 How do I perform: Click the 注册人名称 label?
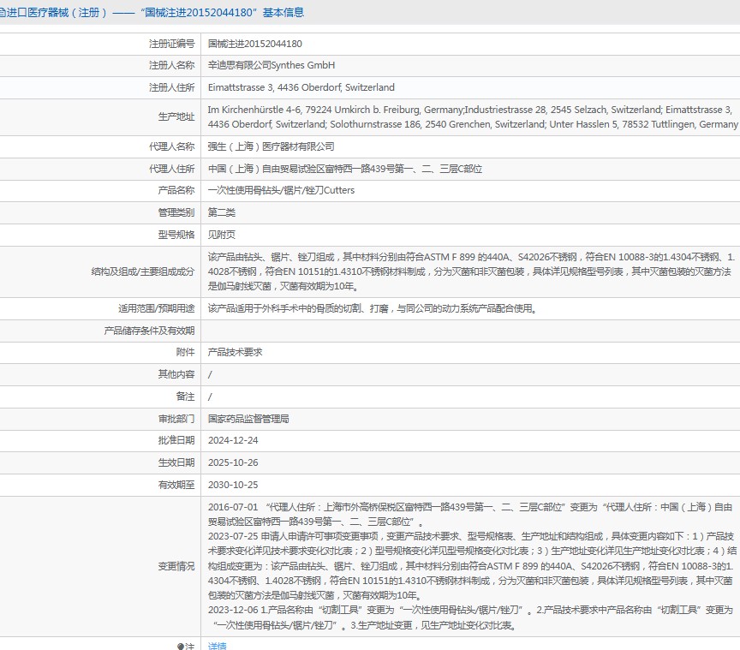(172, 66)
